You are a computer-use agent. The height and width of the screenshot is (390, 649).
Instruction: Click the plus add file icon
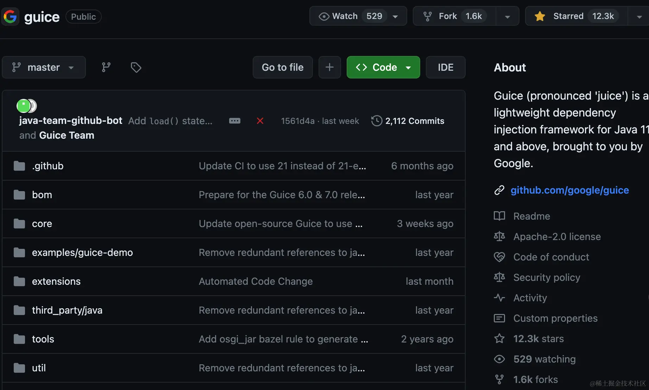coord(329,67)
